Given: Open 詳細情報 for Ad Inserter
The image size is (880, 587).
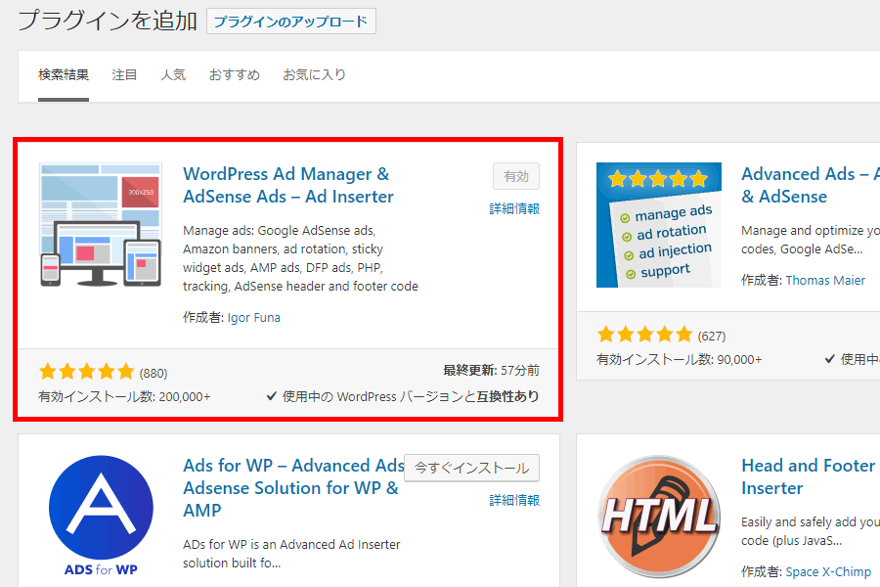Looking at the screenshot, I should tap(514, 208).
